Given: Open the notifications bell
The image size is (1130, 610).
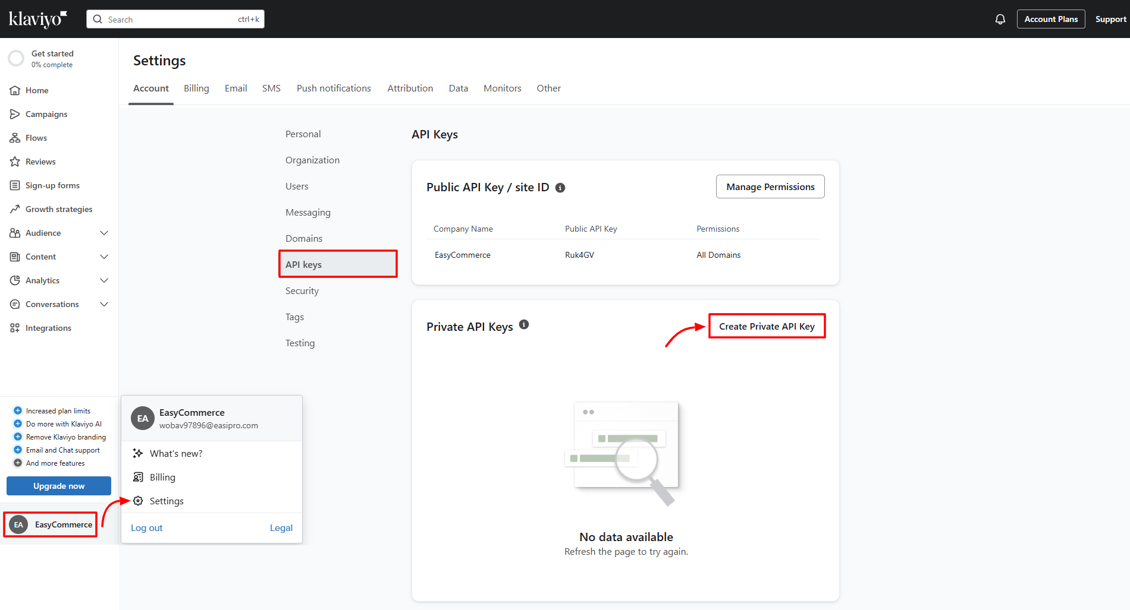Looking at the screenshot, I should pos(1000,19).
